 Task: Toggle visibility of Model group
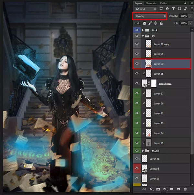pos(137,151)
